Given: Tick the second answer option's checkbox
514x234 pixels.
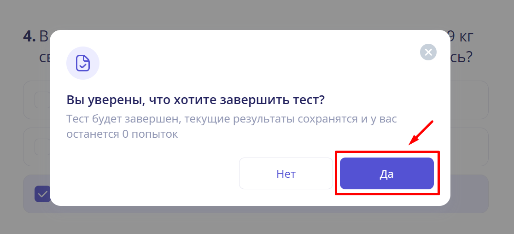Looking at the screenshot, I should click(x=41, y=146).
